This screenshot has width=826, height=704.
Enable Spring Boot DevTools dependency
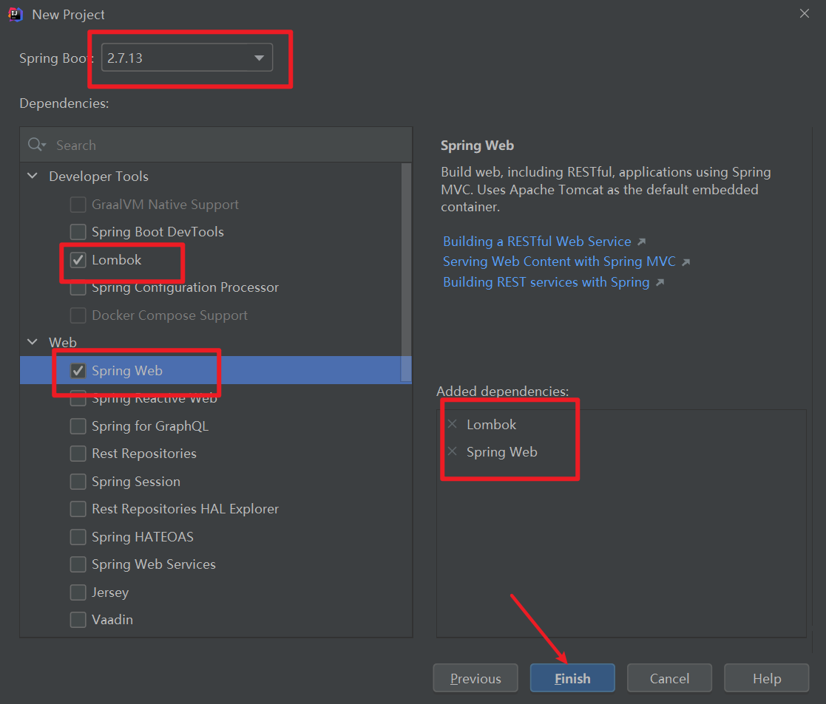(x=78, y=232)
